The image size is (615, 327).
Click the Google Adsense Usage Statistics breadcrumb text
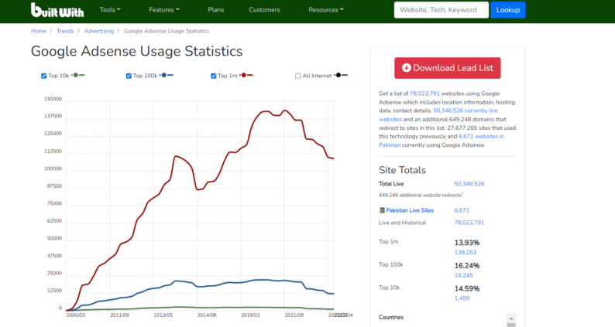[x=167, y=31]
